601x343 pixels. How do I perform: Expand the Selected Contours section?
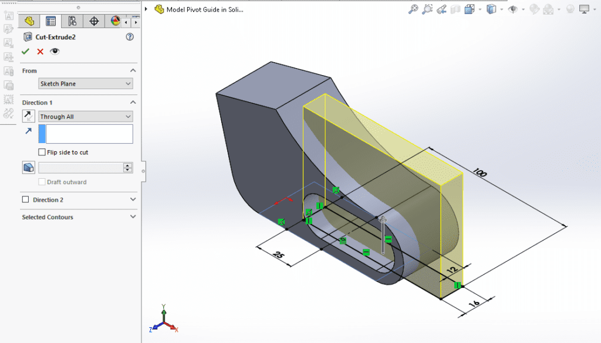(133, 217)
